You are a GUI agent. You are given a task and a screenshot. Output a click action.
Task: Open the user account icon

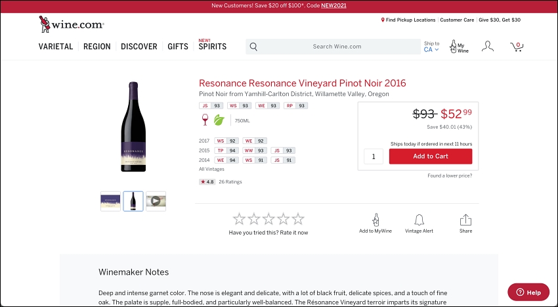tap(488, 47)
